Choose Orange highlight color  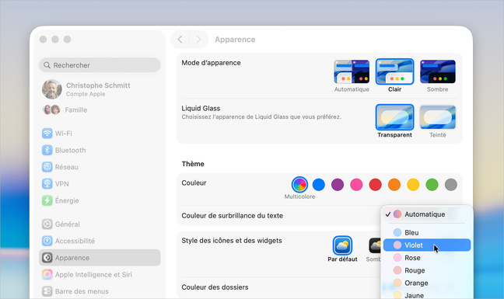click(x=427, y=283)
